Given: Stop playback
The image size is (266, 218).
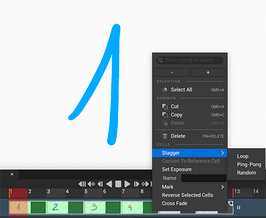Looking at the screenshot, I should [x=118, y=184].
